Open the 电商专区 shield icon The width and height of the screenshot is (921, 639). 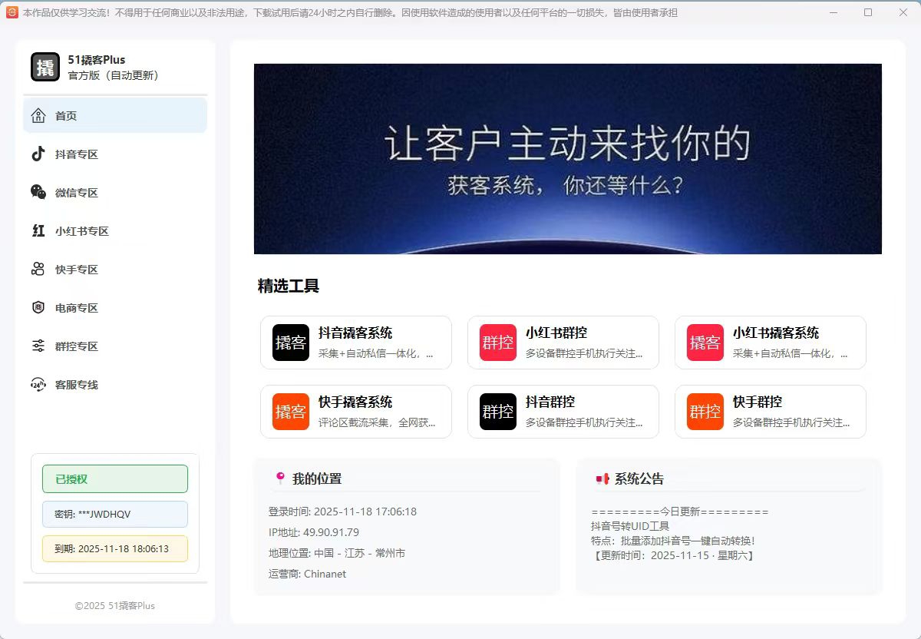(x=37, y=307)
